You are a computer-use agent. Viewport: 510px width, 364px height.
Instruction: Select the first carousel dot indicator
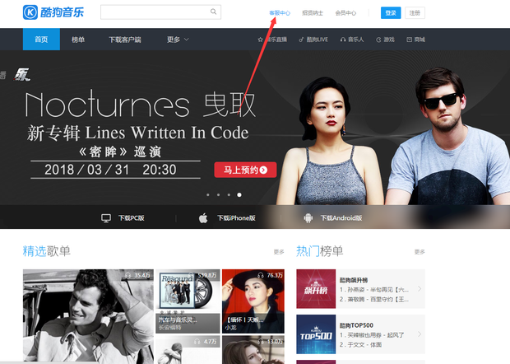[207, 195]
